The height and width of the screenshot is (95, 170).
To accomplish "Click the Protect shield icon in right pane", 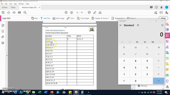I will click(x=167, y=81).
